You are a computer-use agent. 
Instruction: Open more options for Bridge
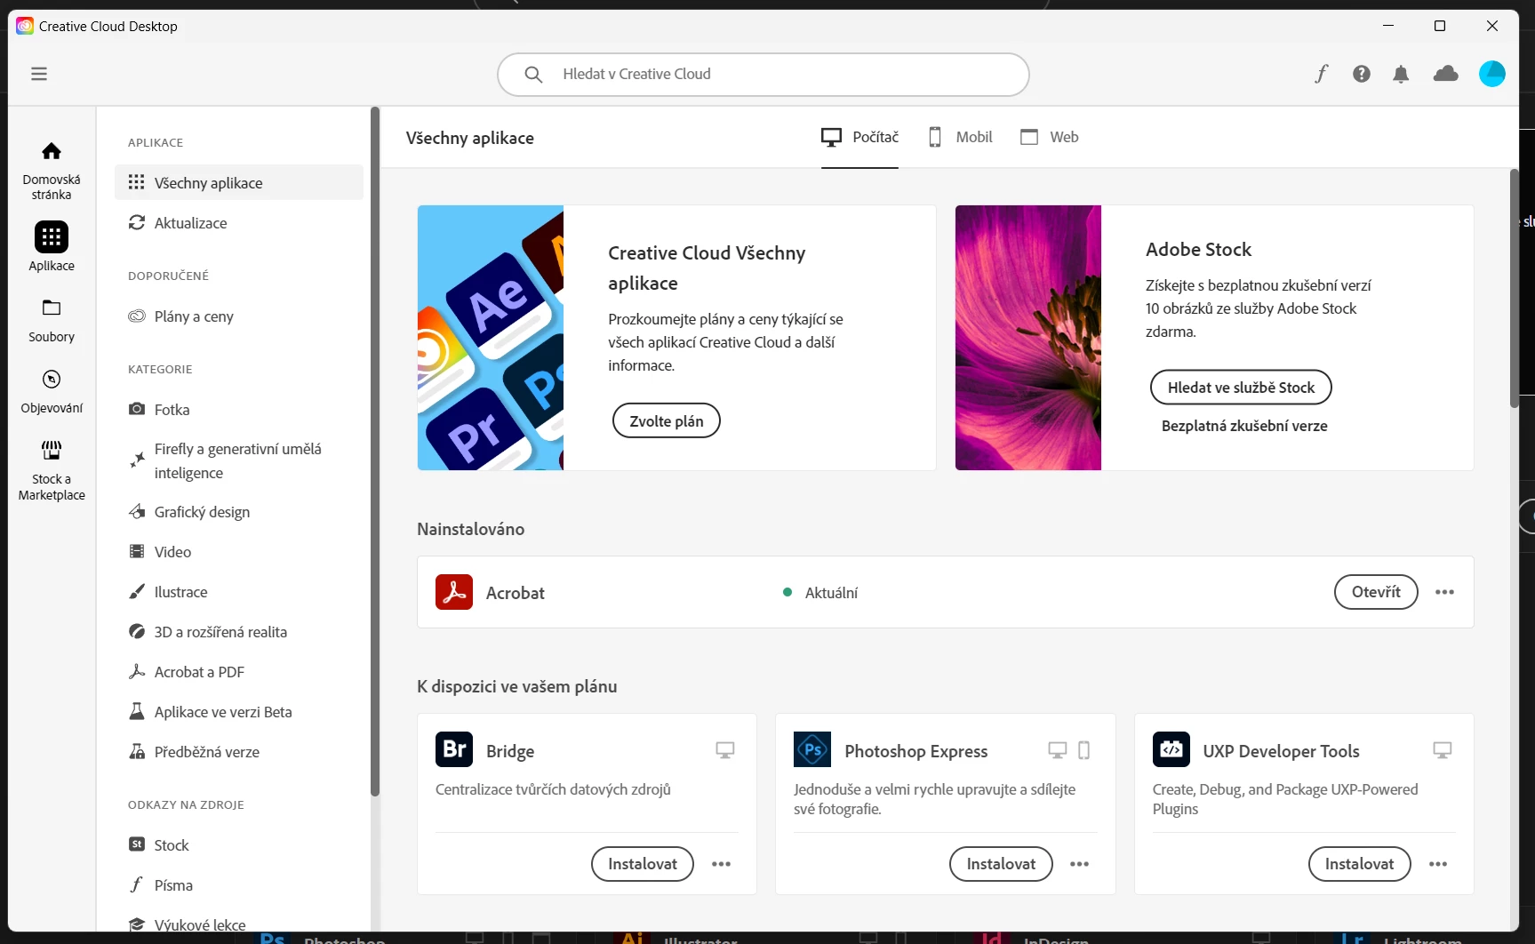pyautogui.click(x=722, y=864)
